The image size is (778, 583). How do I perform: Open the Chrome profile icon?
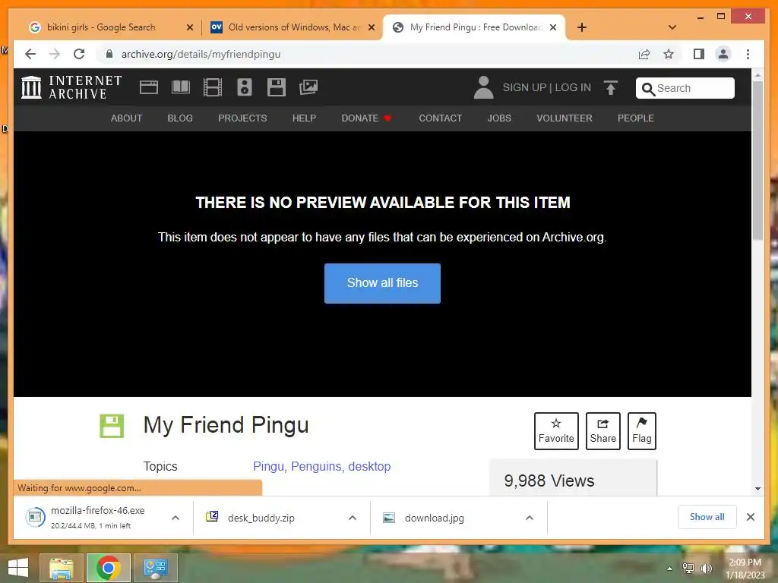723,54
